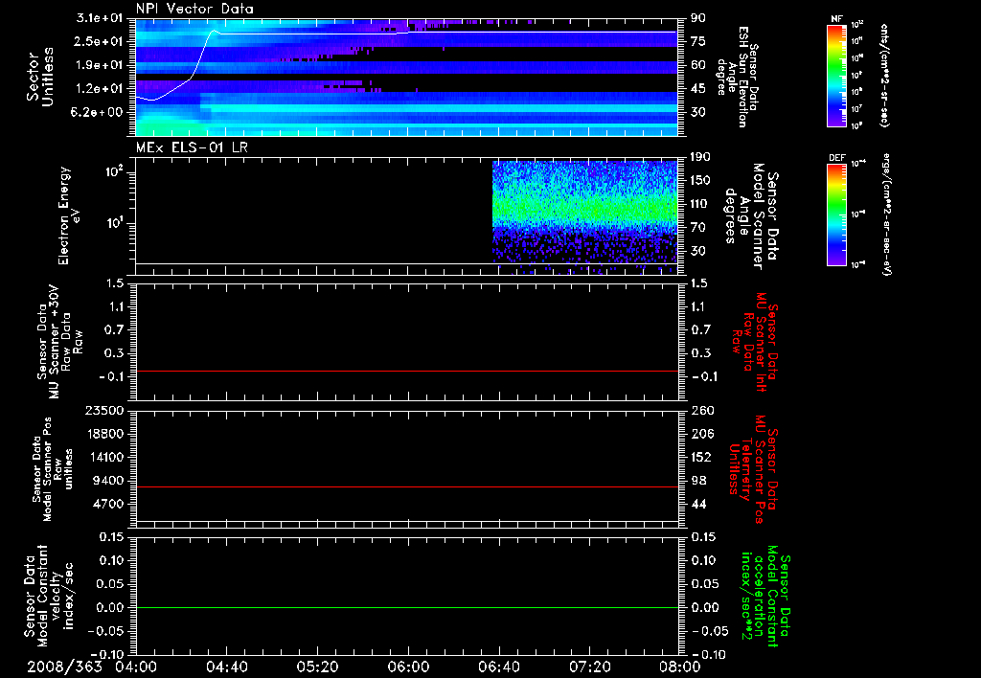
Task: Select the Model Scanner Angle degrees label
Action: [751, 215]
